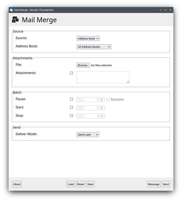Click the Reset button
This screenshot has width=182, height=201.
tap(80, 184)
